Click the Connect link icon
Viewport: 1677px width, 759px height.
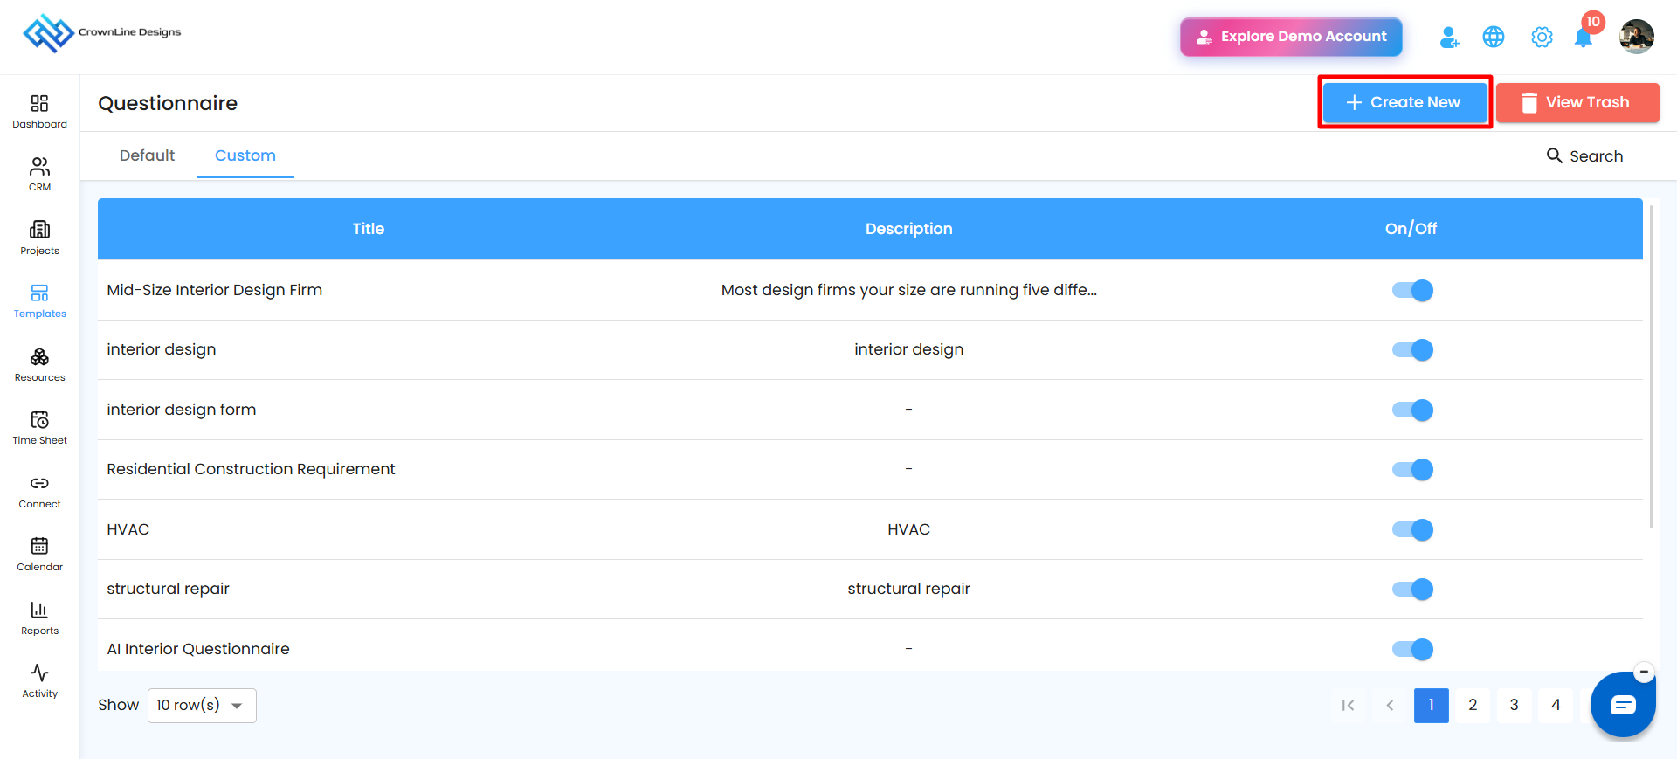tap(39, 483)
